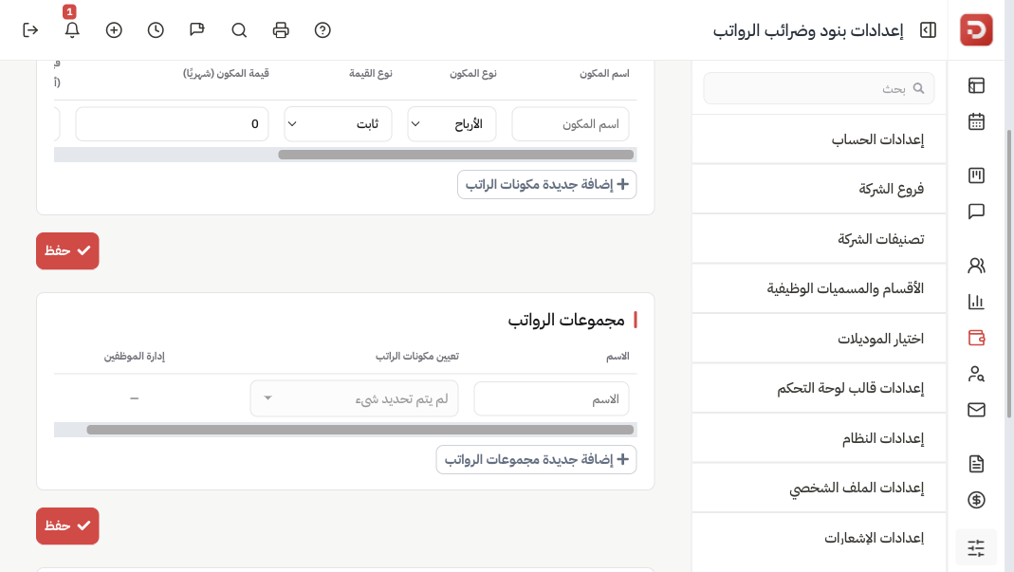Image resolution: width=1014 pixels, height=572 pixels.
Task: Open اختيار الموديلات menu item
Action: [819, 339]
